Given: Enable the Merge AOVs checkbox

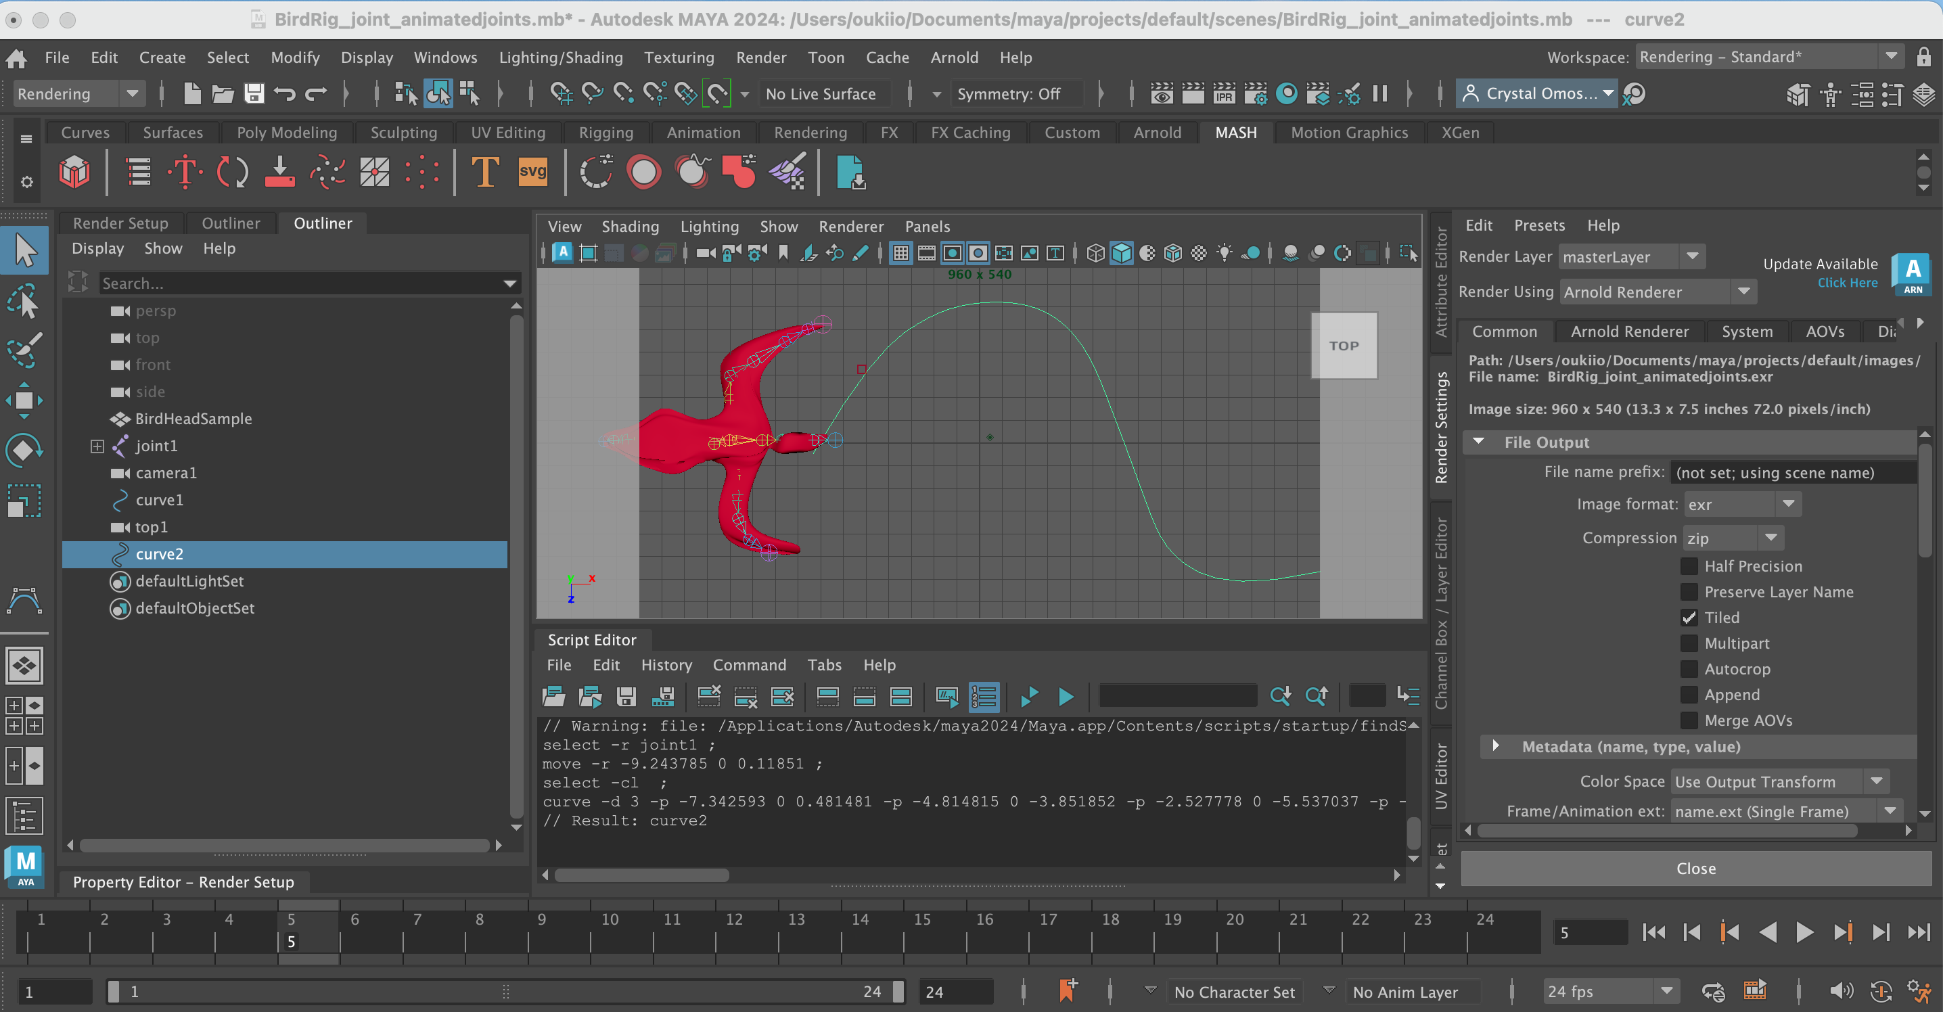Looking at the screenshot, I should 1689,720.
